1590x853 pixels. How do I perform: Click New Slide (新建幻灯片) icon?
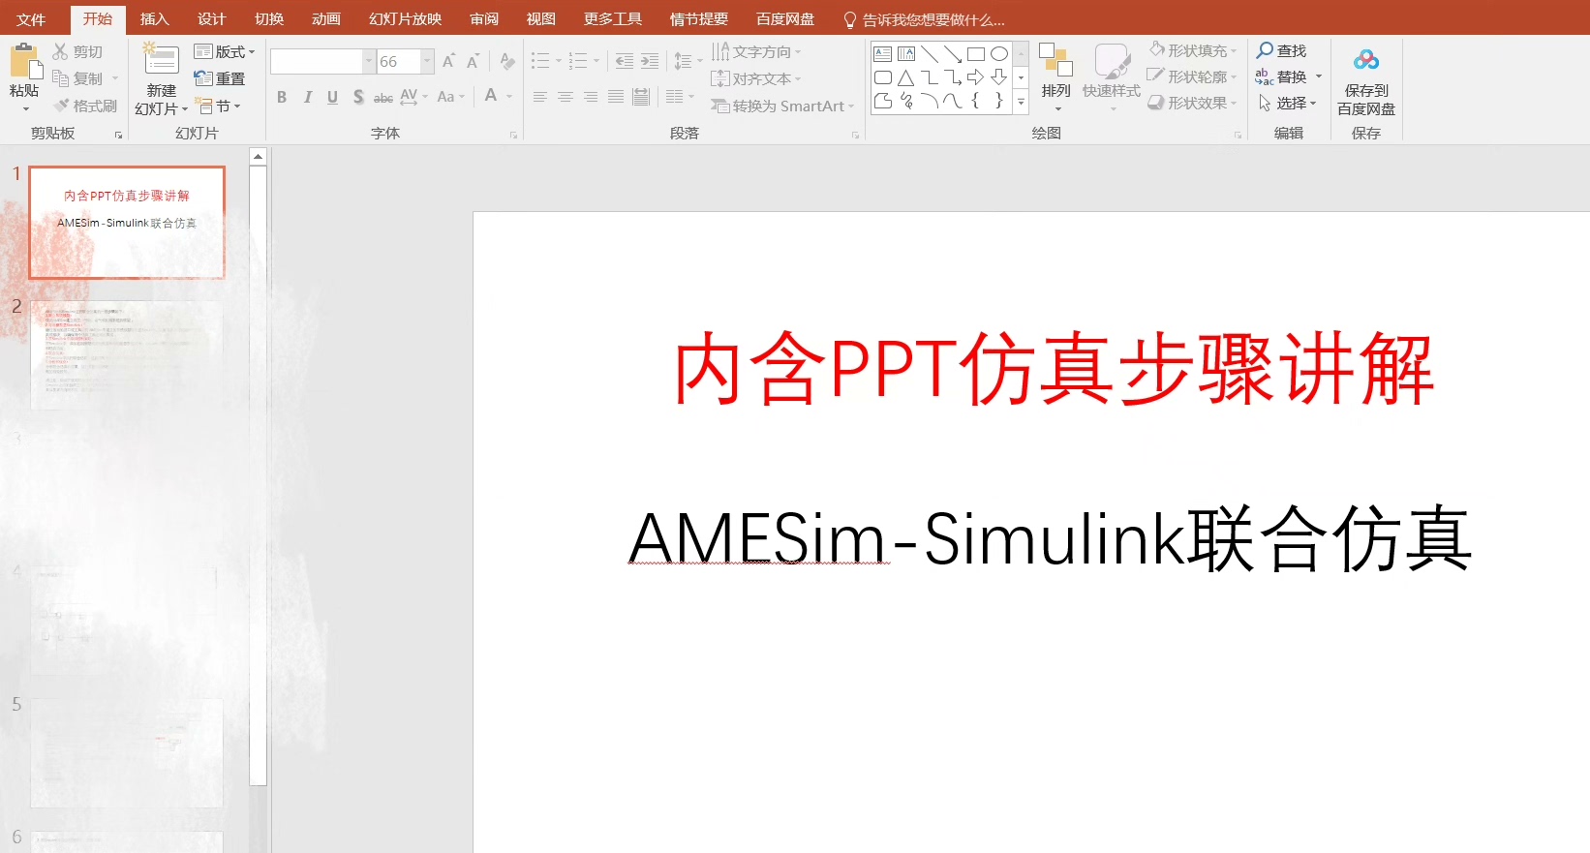coord(162,60)
